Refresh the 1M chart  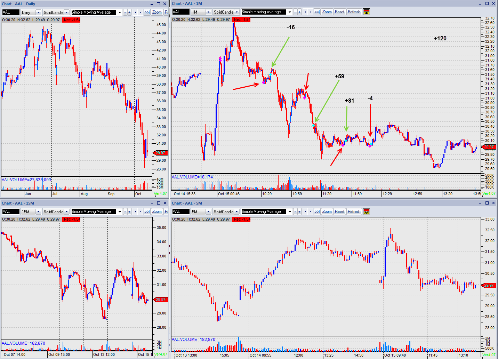tap(354, 12)
